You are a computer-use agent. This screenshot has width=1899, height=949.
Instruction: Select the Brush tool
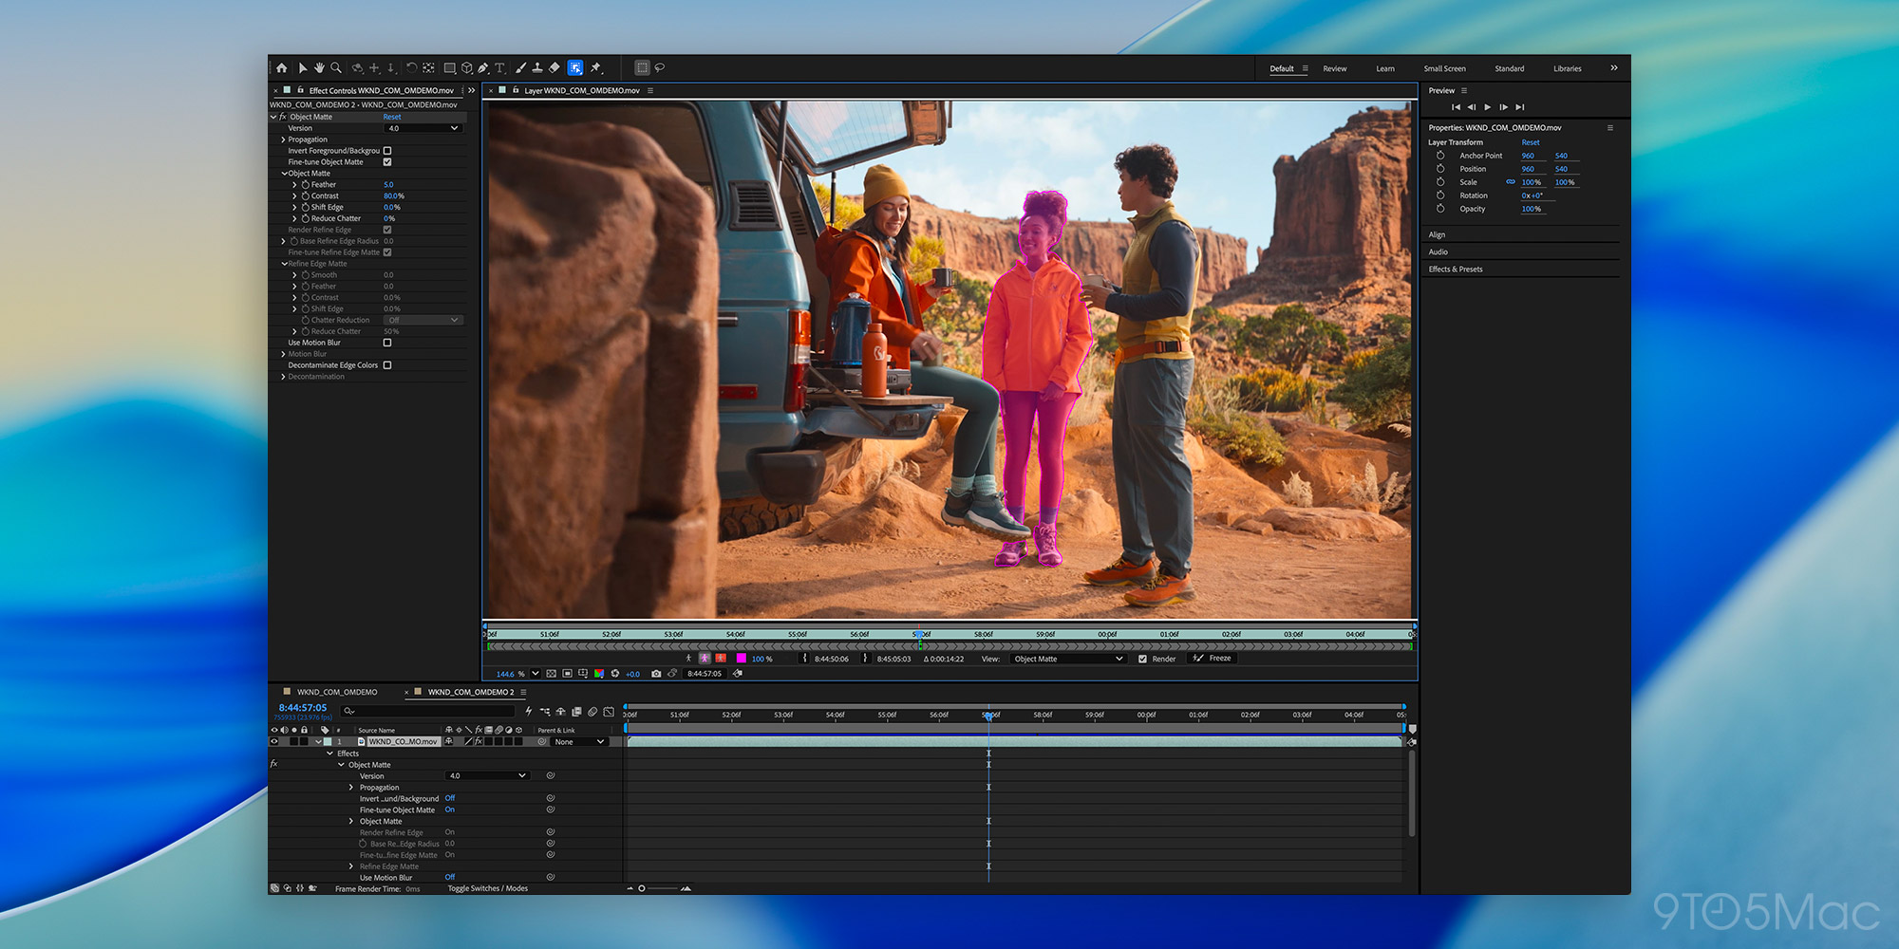(520, 68)
